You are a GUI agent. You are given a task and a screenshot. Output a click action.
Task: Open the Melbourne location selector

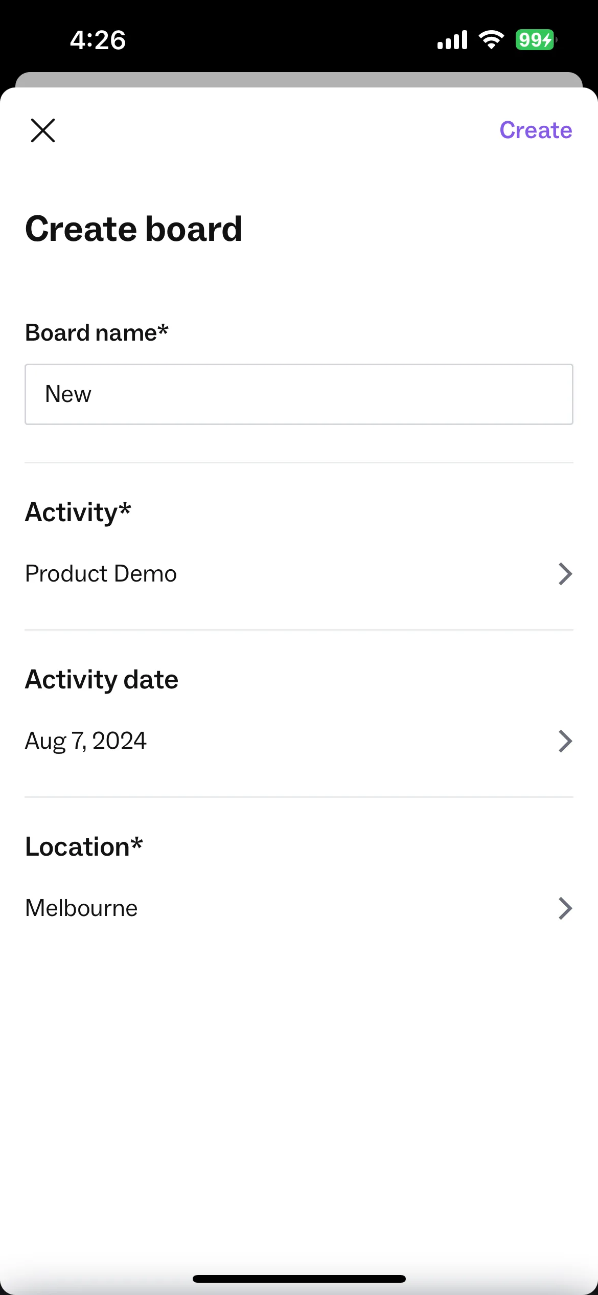pos(299,908)
